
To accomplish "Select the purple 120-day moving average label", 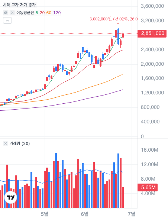I will [x=57, y=13].
